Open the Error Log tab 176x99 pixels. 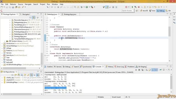point(119,67)
